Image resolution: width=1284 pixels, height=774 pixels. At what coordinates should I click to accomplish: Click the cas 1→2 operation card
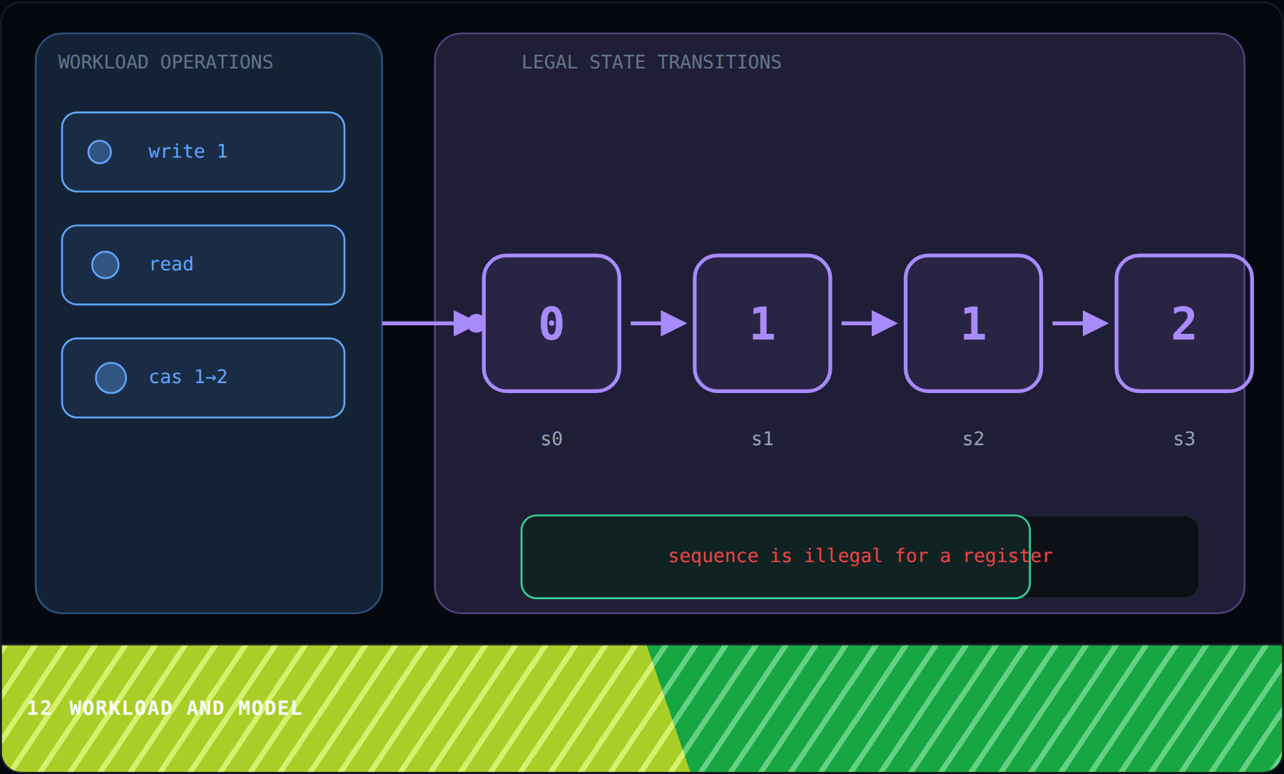point(203,378)
